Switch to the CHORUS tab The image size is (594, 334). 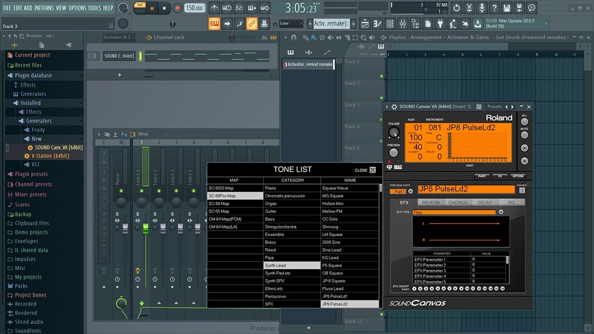click(x=457, y=202)
